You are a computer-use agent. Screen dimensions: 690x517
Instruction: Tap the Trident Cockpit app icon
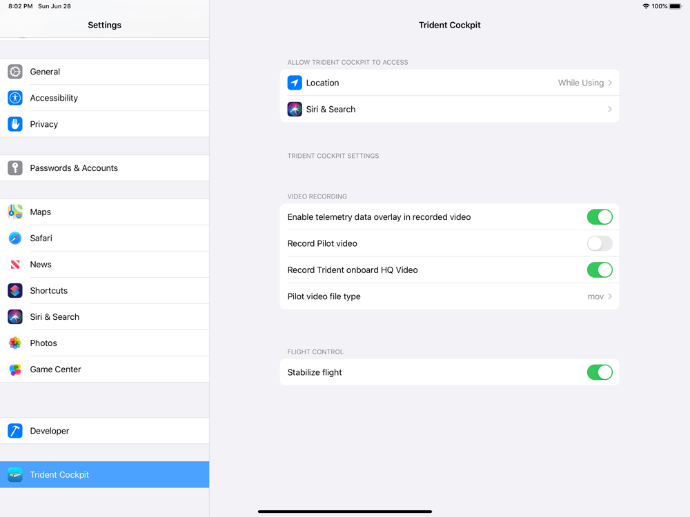(15, 475)
